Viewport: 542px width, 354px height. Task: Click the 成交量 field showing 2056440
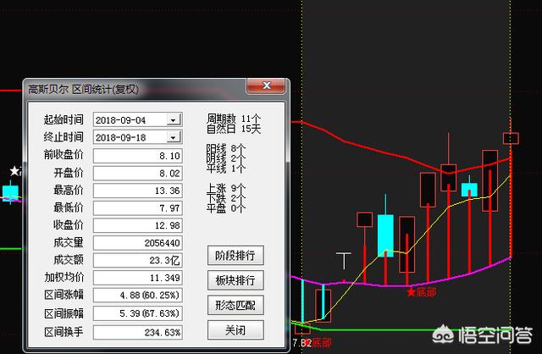pyautogui.click(x=137, y=243)
